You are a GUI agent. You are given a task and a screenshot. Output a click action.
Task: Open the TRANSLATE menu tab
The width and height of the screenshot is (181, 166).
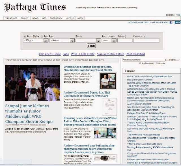(x=11, y=18)
